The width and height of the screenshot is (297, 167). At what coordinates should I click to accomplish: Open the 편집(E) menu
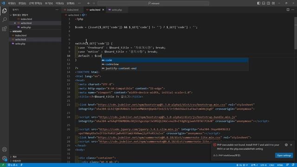tap(22, 3)
